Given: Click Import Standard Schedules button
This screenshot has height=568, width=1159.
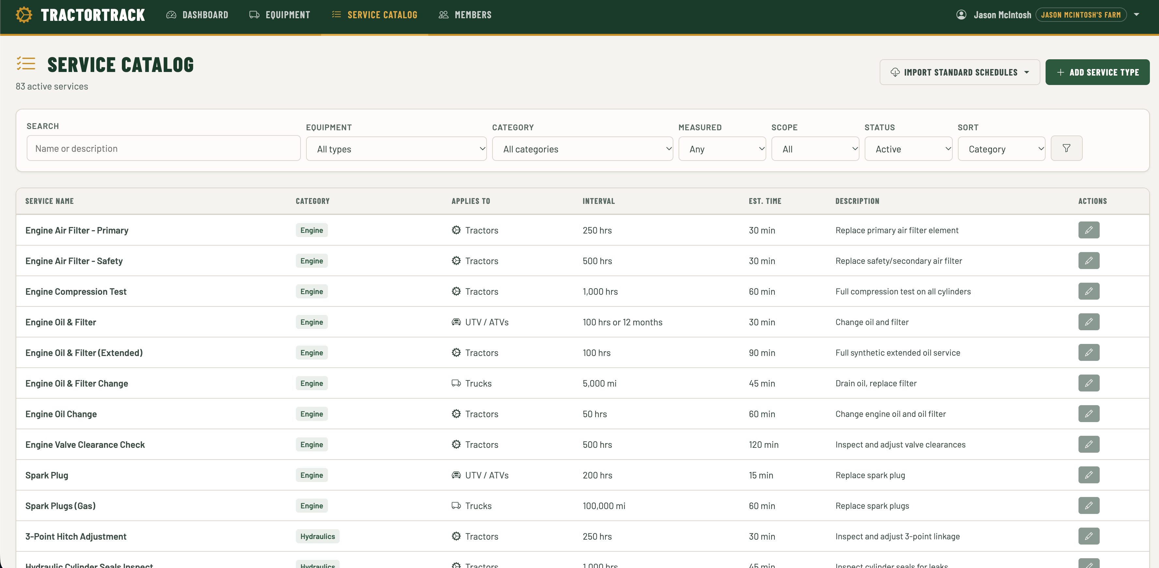Looking at the screenshot, I should pos(959,72).
